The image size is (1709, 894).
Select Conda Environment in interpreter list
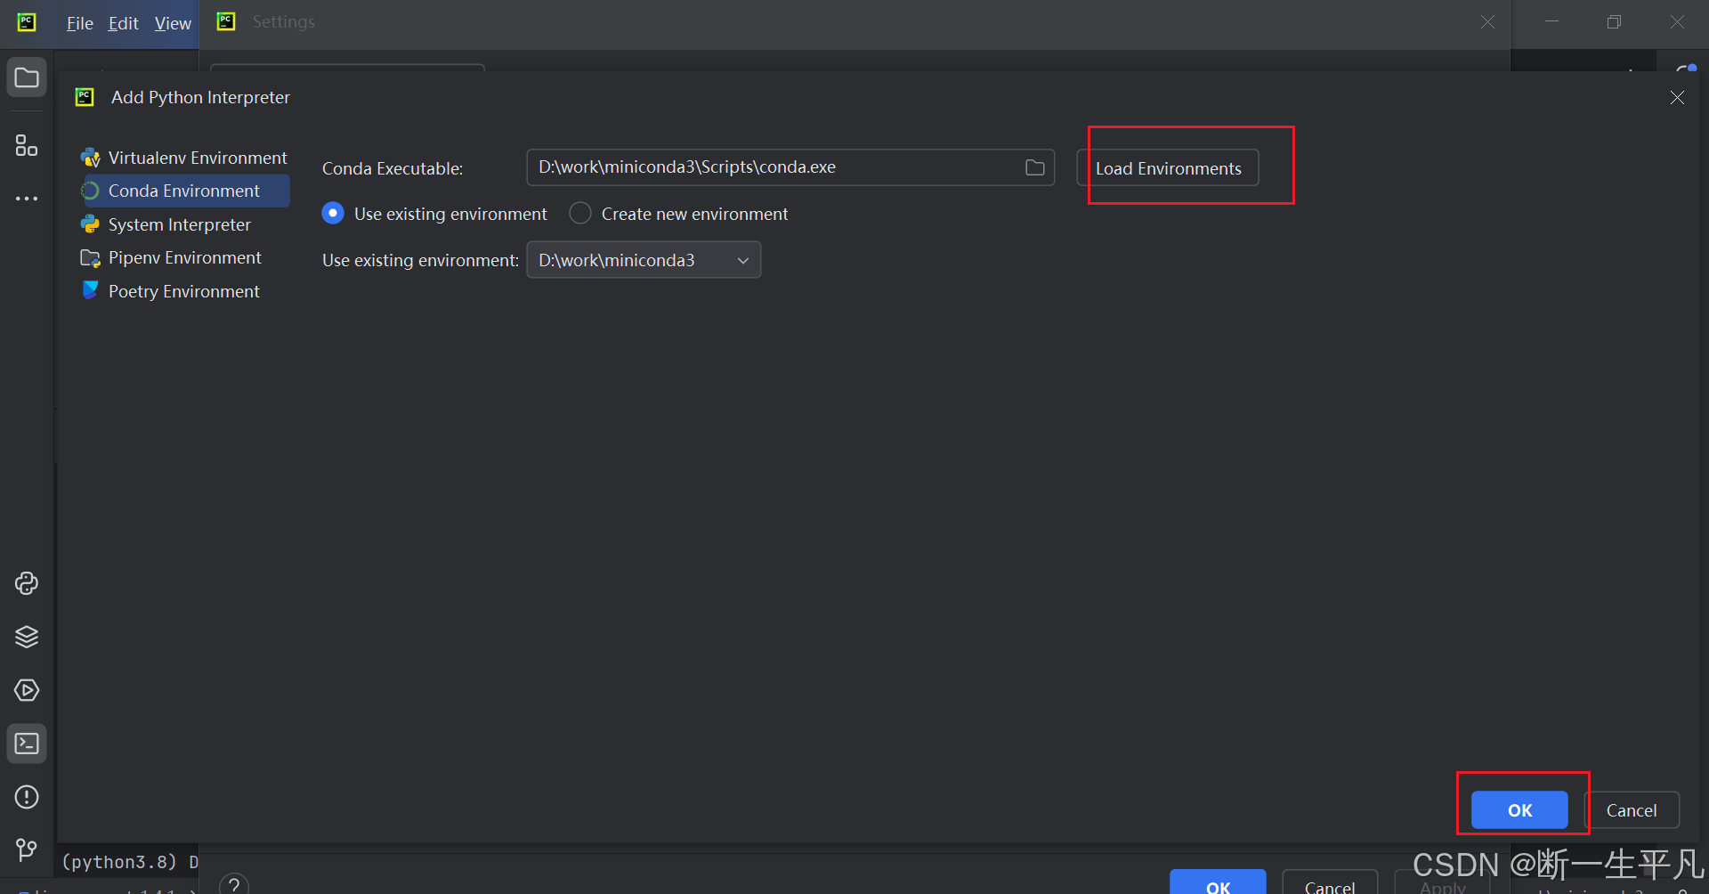coord(184,191)
